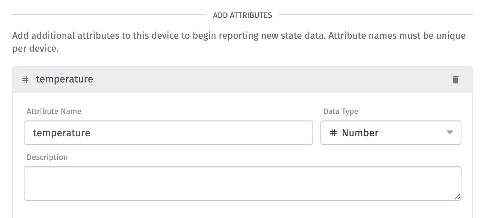Click the hash icon inside Data Type field

pyautogui.click(x=333, y=133)
